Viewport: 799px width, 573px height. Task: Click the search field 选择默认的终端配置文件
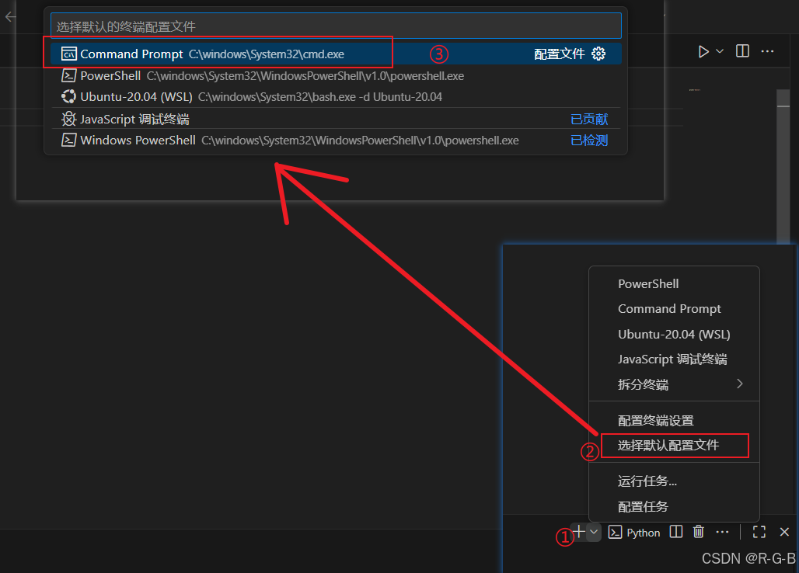pyautogui.click(x=336, y=26)
